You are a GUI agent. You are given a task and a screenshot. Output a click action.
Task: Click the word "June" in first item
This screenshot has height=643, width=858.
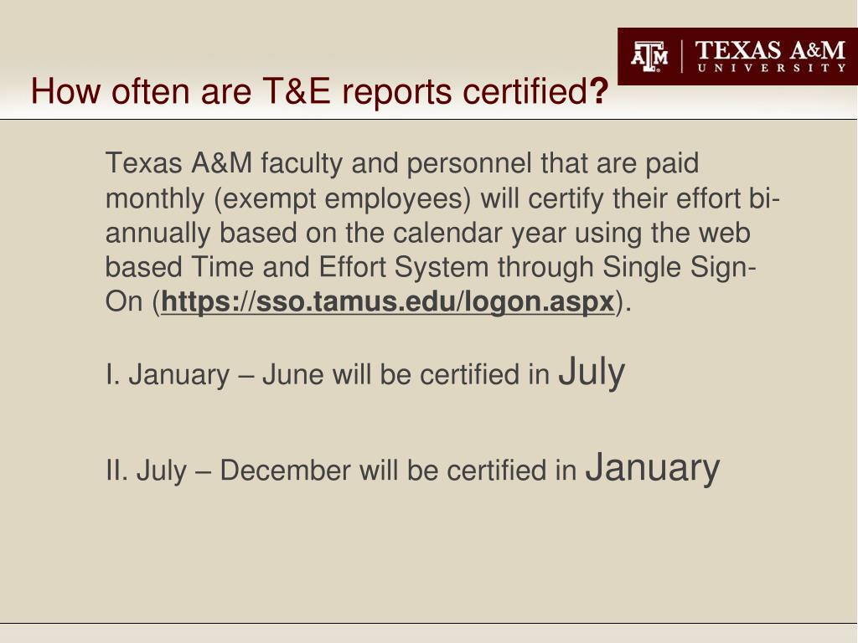(x=292, y=374)
